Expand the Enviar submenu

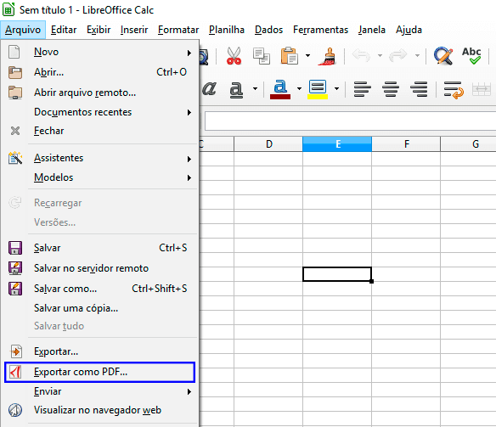pyautogui.click(x=100, y=391)
